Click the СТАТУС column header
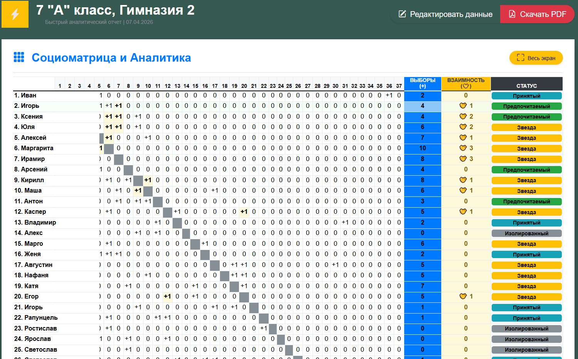Viewport: 578px width, 359px height. 526,86
